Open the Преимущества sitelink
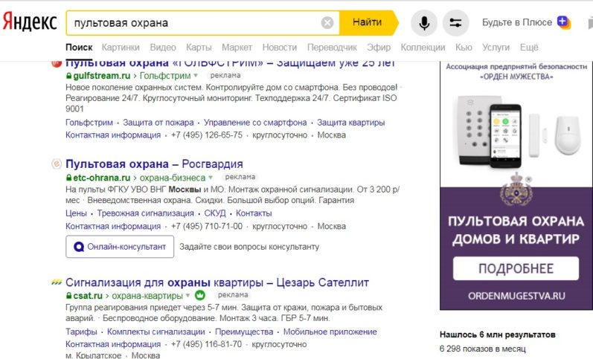This screenshot has width=593, height=359. [x=244, y=331]
